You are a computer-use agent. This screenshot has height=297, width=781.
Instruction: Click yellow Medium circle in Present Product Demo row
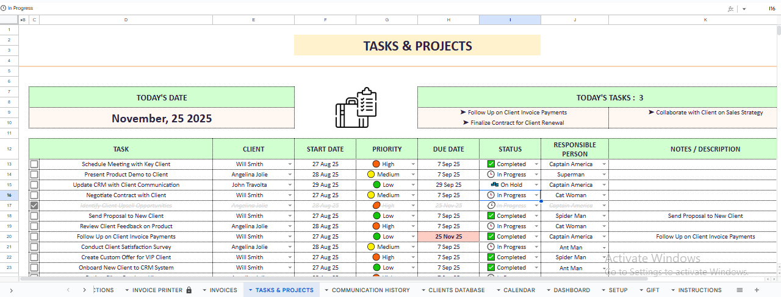[370, 175]
